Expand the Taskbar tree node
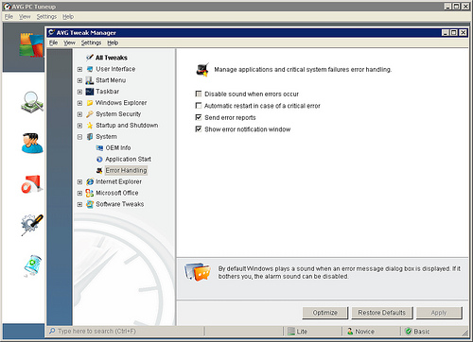Screen dimensions: 473x342 click(79, 92)
